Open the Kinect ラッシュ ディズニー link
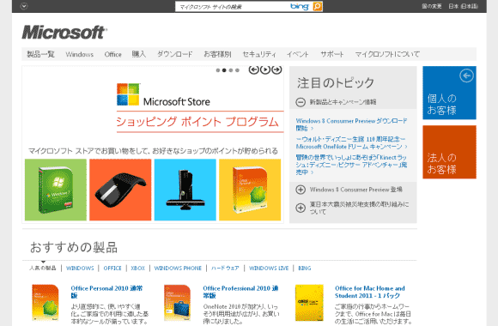Viewport: 498px width, 326px height. tap(351, 165)
